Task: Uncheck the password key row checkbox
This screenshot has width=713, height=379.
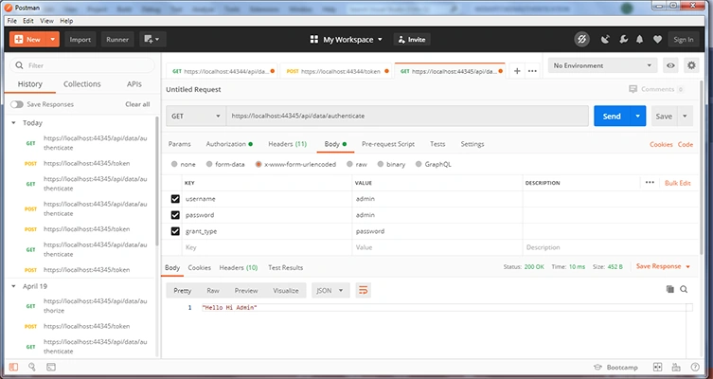Action: pyautogui.click(x=175, y=215)
